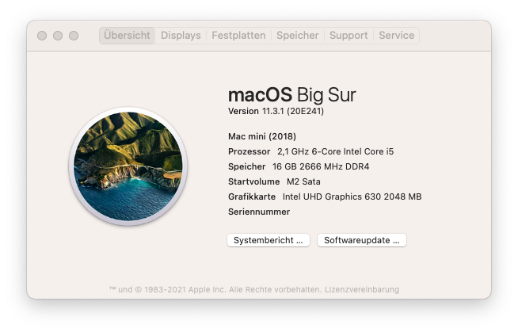Screen dimensions: 518x332
Task: Click the 2,1 GHz 6-Core Intel Core i5 value
Action: (x=335, y=151)
